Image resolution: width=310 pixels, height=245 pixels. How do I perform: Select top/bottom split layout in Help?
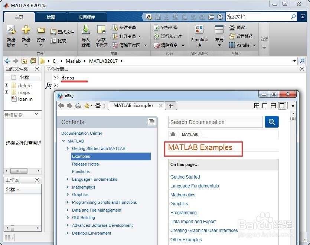[273, 105]
